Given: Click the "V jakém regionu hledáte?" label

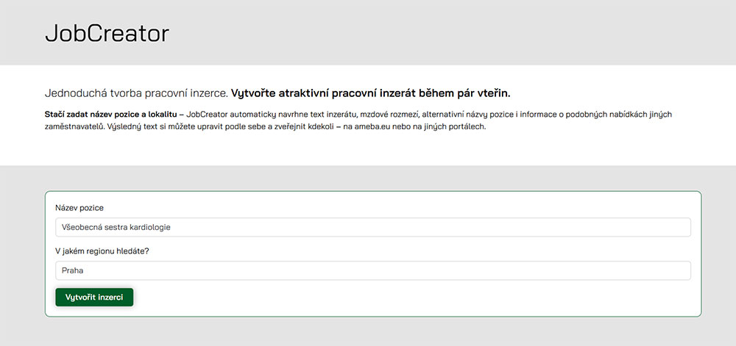Looking at the screenshot, I should pos(102,251).
